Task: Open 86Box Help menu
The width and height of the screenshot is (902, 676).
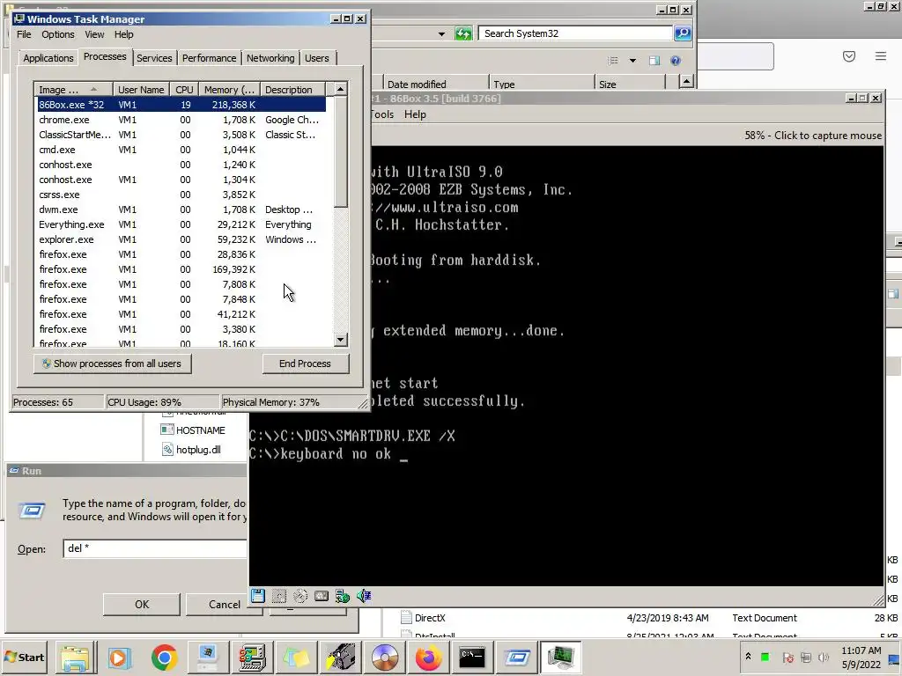Action: (x=415, y=114)
